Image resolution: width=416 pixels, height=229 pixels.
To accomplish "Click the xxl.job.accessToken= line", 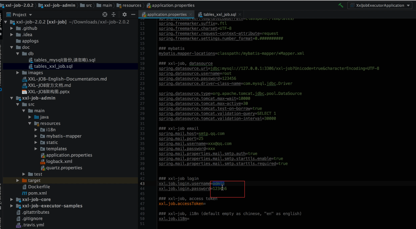I will tap(182, 203).
